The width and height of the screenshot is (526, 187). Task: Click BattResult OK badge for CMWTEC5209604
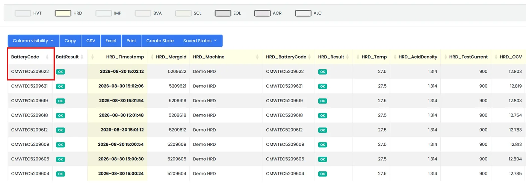pos(60,174)
